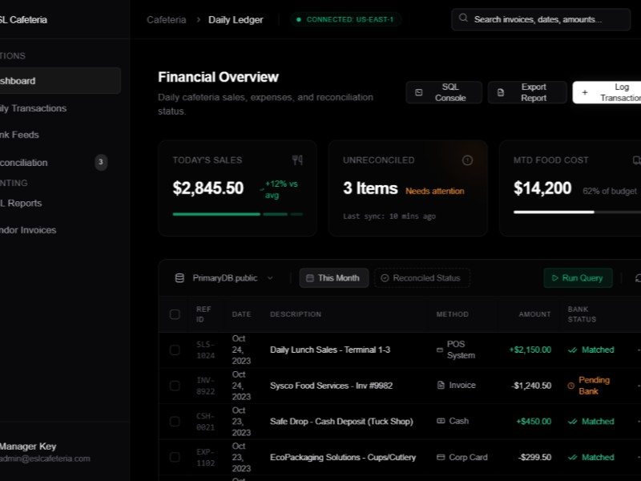Open the Reconciled Status filter
This screenshot has width=641, height=481.
[421, 278]
